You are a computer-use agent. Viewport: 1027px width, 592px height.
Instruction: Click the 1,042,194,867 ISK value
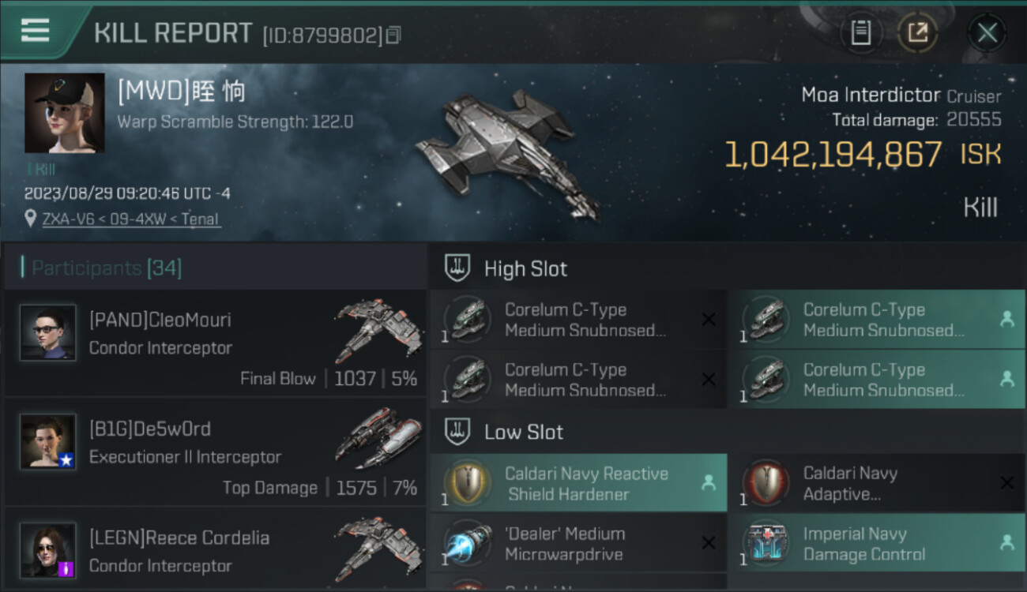[x=863, y=155]
